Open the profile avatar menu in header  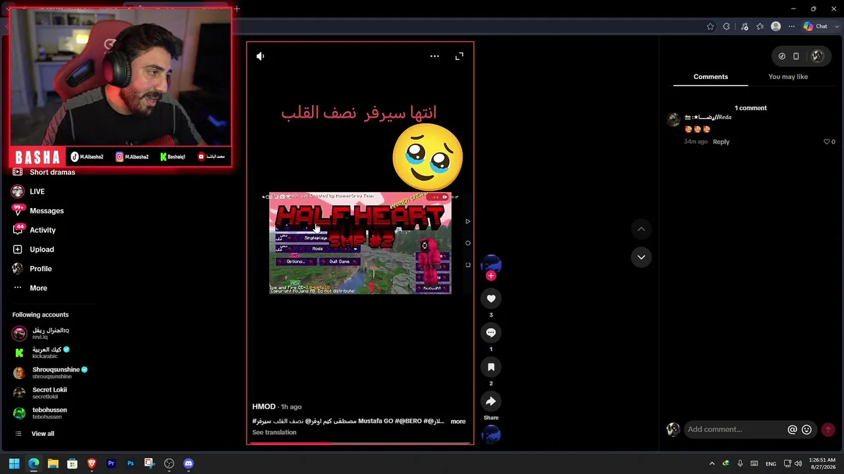click(x=818, y=57)
